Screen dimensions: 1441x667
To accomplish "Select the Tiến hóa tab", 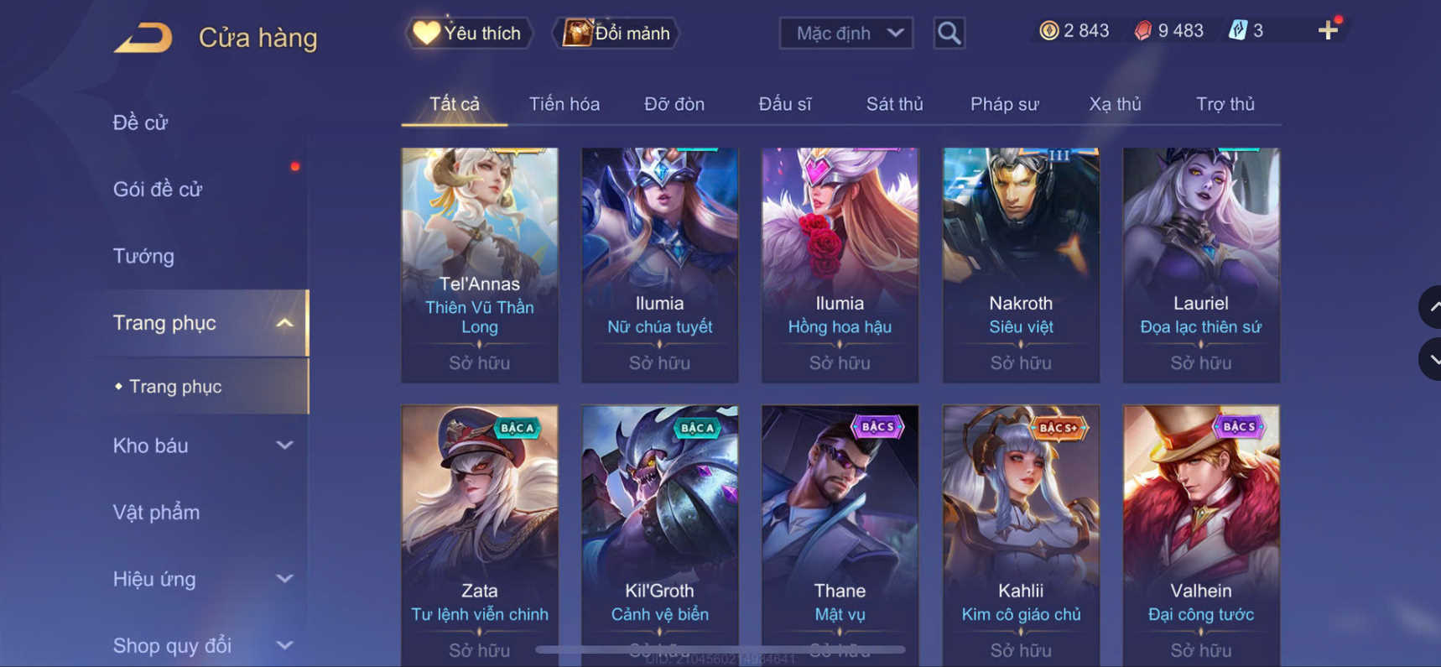I will coord(564,104).
